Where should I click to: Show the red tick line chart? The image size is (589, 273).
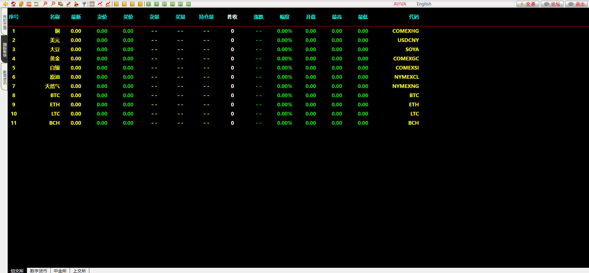[x=100, y=4]
